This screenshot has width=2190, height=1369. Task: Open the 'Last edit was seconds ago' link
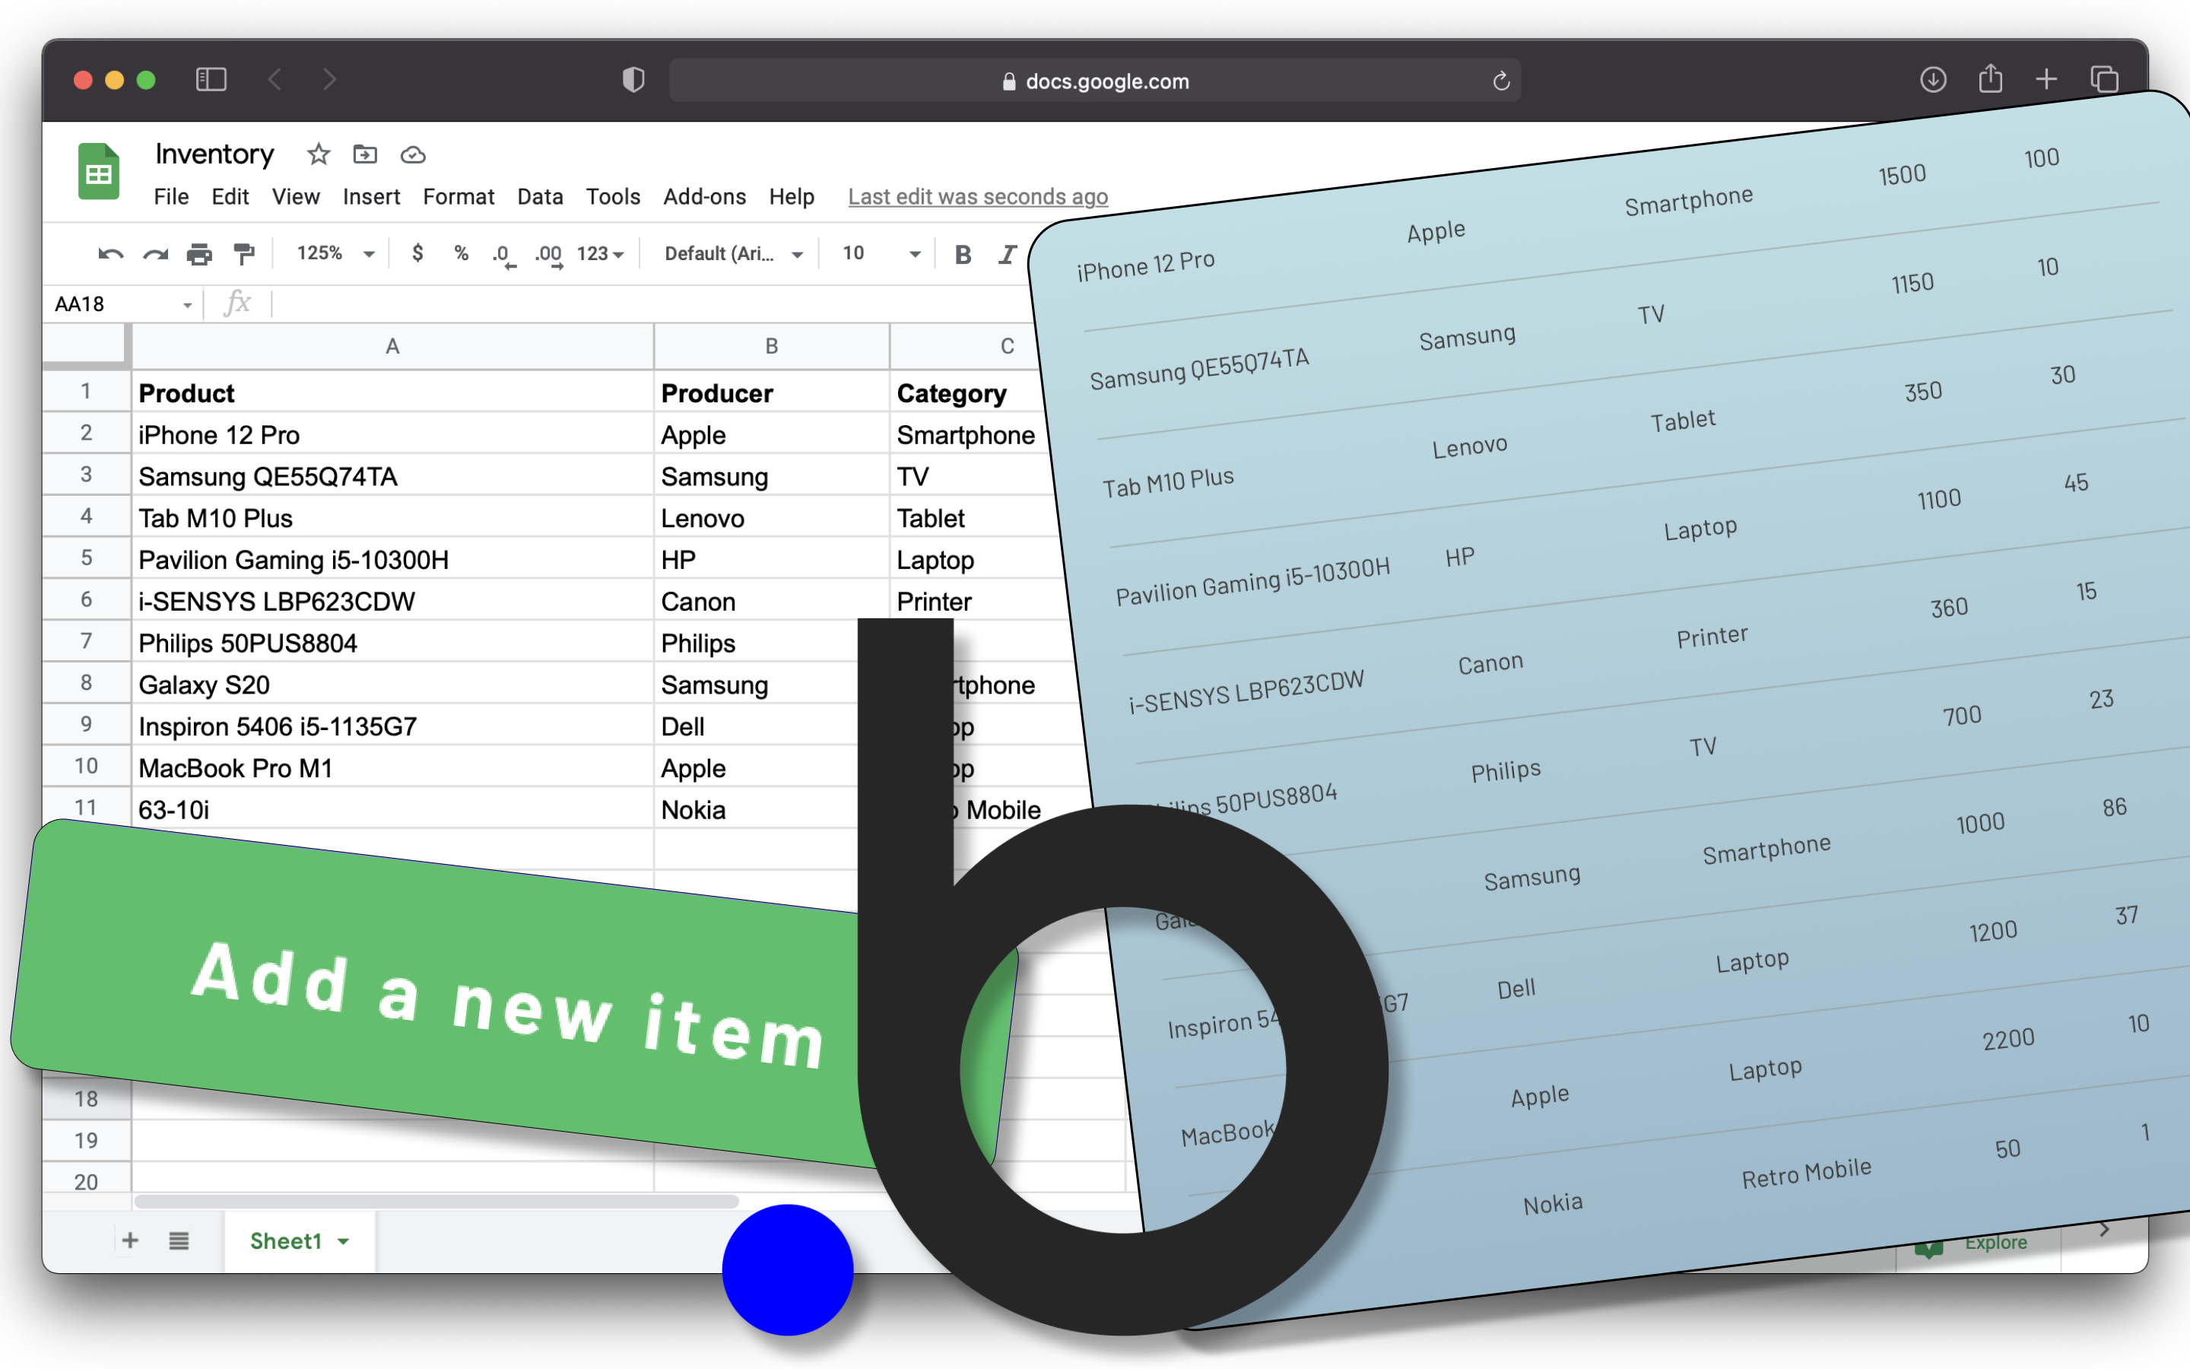click(977, 196)
